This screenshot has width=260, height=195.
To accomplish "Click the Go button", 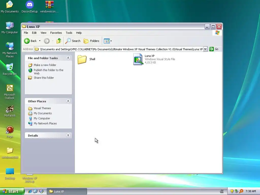I will click(214, 49).
